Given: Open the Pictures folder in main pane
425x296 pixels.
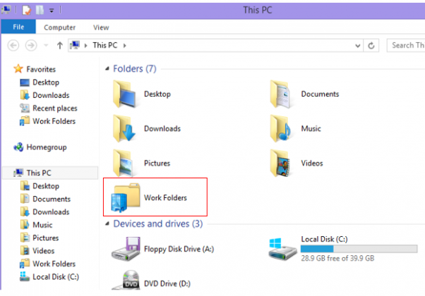Looking at the screenshot, I should click(126, 162).
